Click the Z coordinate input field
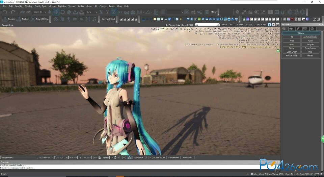 [x=87, y=157]
